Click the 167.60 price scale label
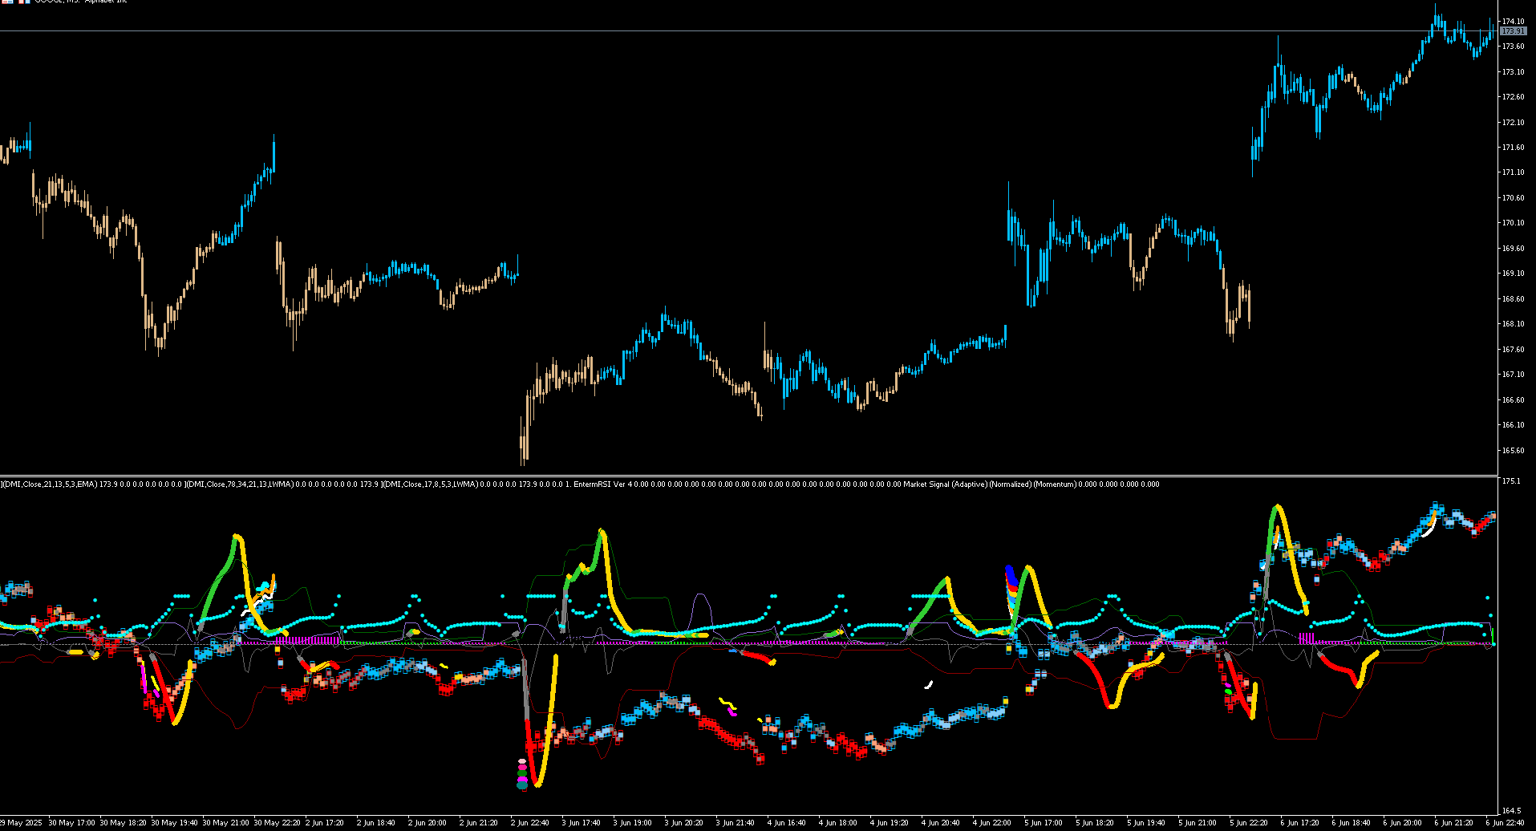 1513,350
